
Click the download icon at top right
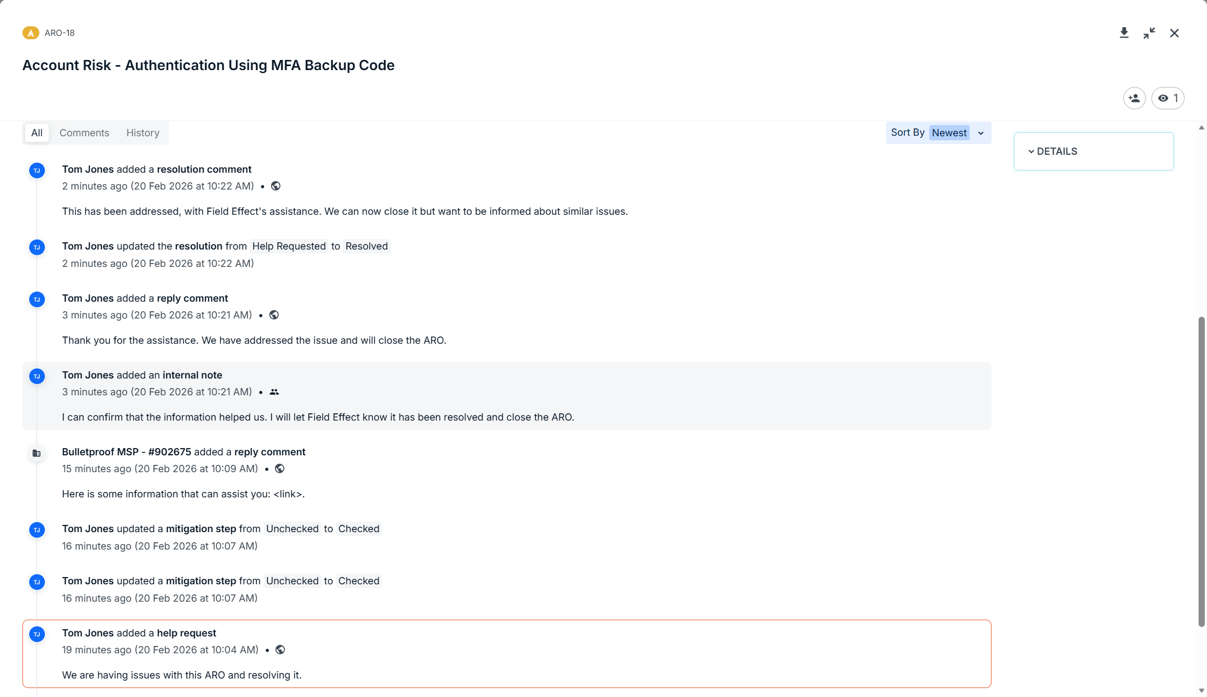tap(1124, 33)
